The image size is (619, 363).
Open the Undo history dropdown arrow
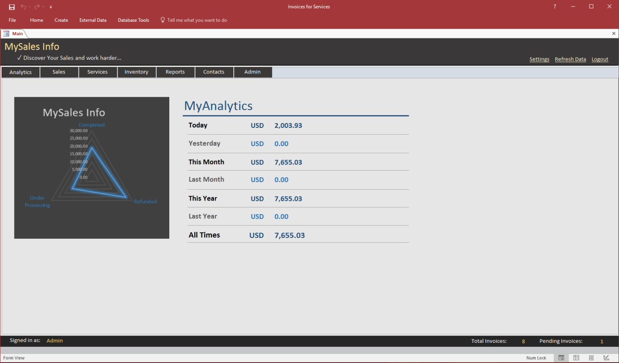tap(29, 7)
